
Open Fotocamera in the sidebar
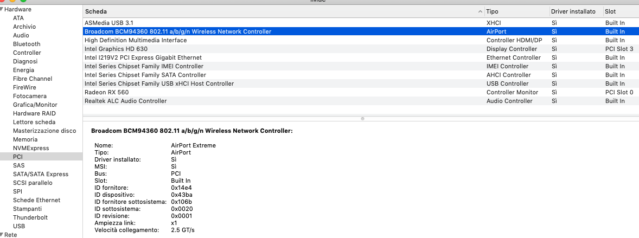point(30,96)
